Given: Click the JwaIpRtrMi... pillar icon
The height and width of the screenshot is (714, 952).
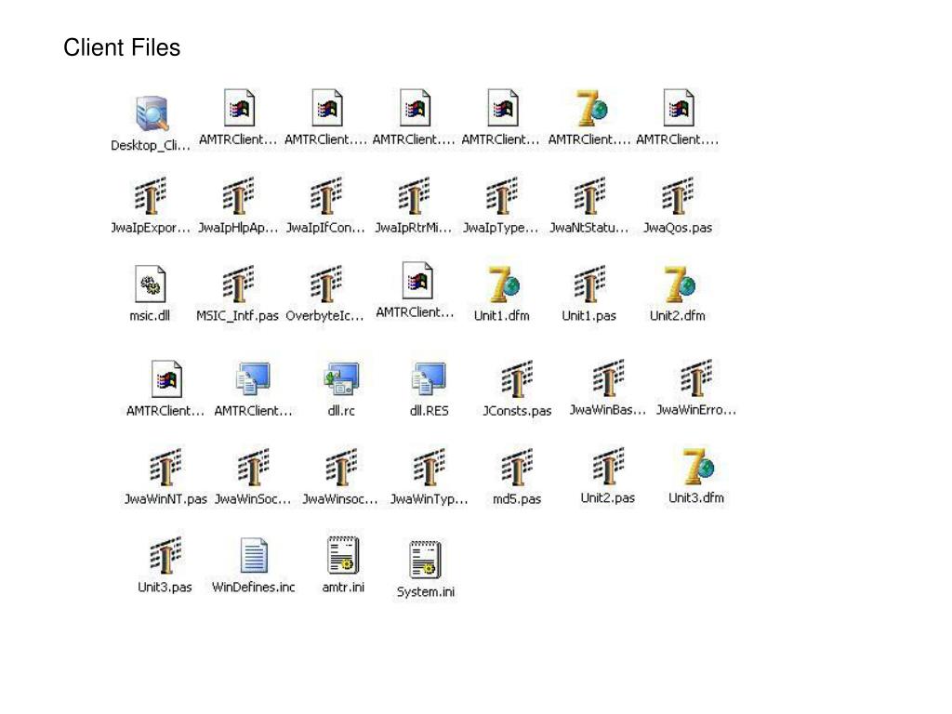Looking at the screenshot, I should pyautogui.click(x=414, y=195).
